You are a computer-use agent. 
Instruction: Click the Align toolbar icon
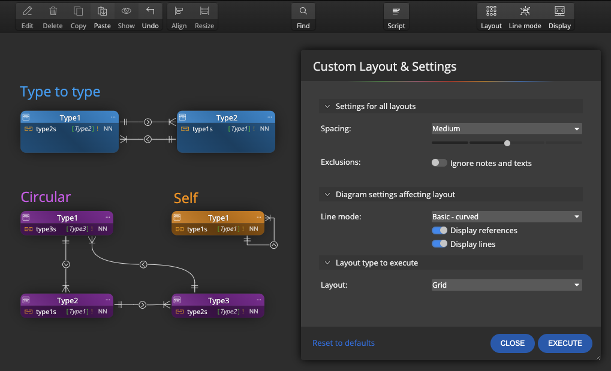click(179, 11)
